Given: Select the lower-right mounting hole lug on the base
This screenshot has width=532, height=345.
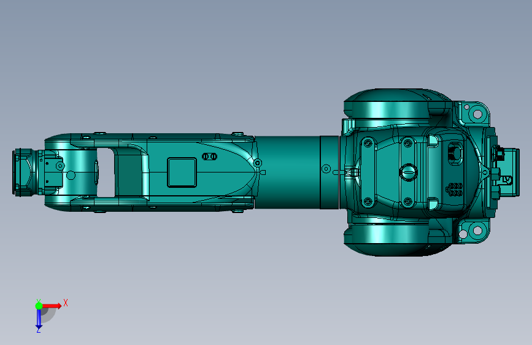Looking at the screenshot, I should click(x=474, y=231).
